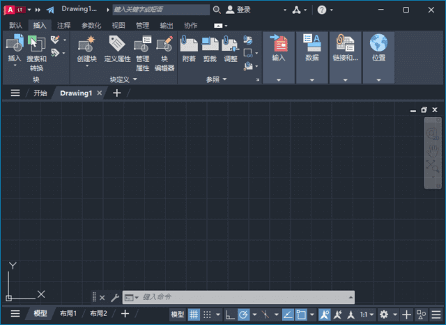Switch to the 注释 ribbon tab
The height and width of the screenshot is (325, 446).
(x=63, y=25)
